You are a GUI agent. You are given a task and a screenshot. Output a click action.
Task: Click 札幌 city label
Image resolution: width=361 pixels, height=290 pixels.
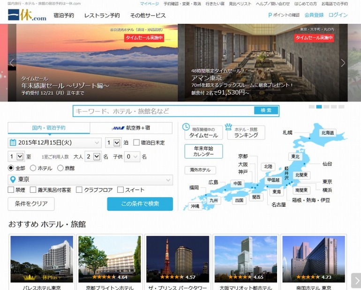287,132
